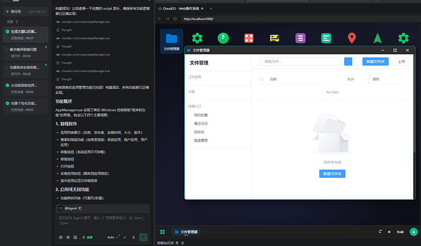Image resolution: width=421 pixels, height=246 pixels.
Task: Open the in-progress task from 09:30
Action: click(x=26, y=52)
